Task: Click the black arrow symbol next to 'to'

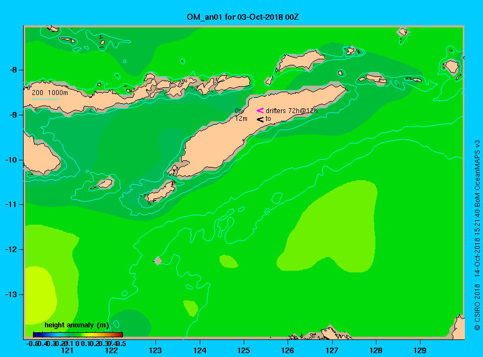Action: [x=260, y=119]
